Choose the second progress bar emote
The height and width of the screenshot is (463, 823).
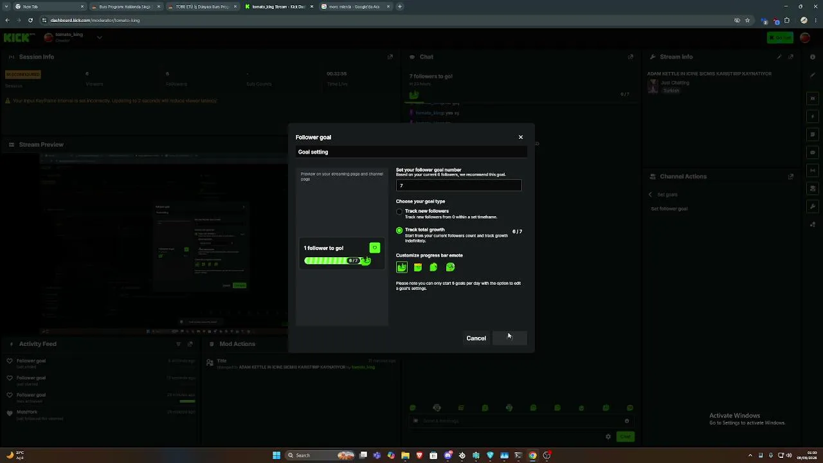pyautogui.click(x=418, y=267)
